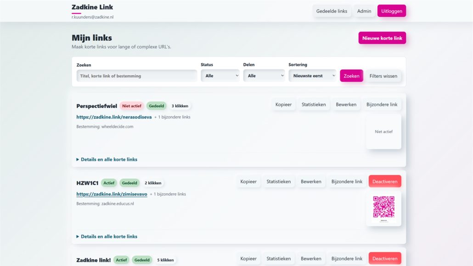The height and width of the screenshot is (266, 473).
Task: Click the pink Zoeken button
Action: [x=351, y=76]
